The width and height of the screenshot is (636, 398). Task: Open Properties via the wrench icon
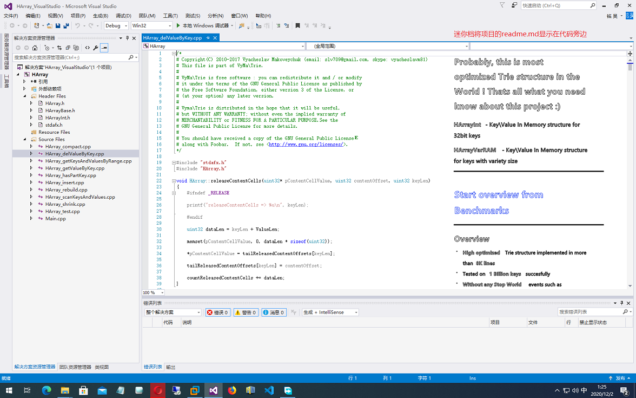point(96,48)
